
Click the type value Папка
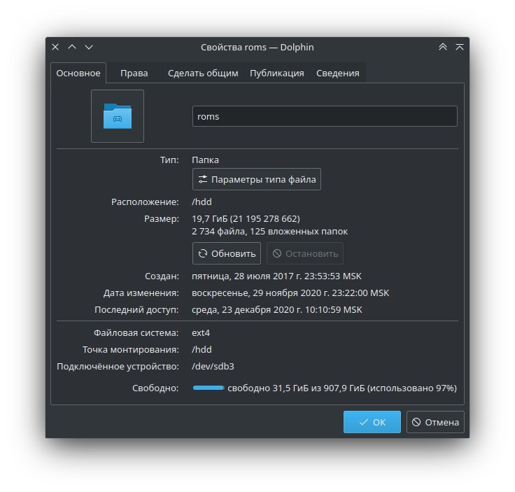pyautogui.click(x=205, y=160)
